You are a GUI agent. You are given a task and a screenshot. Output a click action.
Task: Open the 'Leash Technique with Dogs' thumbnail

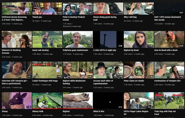click(x=47, y=70)
